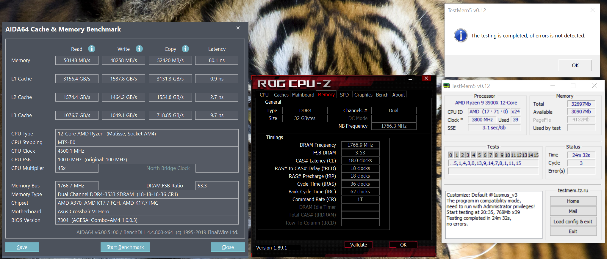Click the L3 Cache Latency value 9.7 ns

point(217,115)
